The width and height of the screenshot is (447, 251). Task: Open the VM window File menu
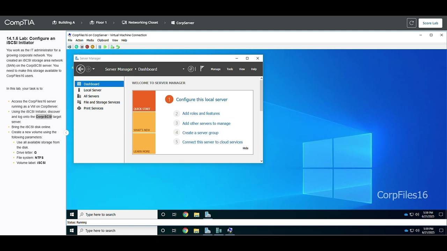coord(70,40)
